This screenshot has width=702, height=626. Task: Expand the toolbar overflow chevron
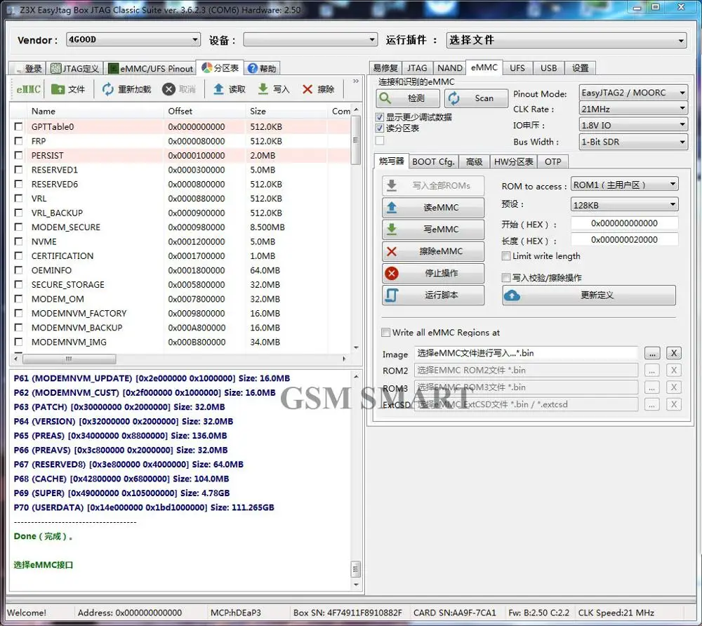click(x=355, y=81)
